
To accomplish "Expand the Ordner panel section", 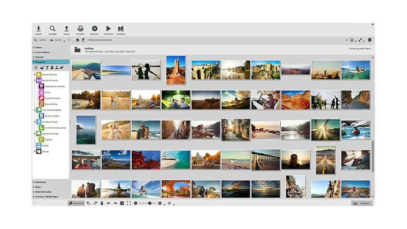I will (39, 47).
